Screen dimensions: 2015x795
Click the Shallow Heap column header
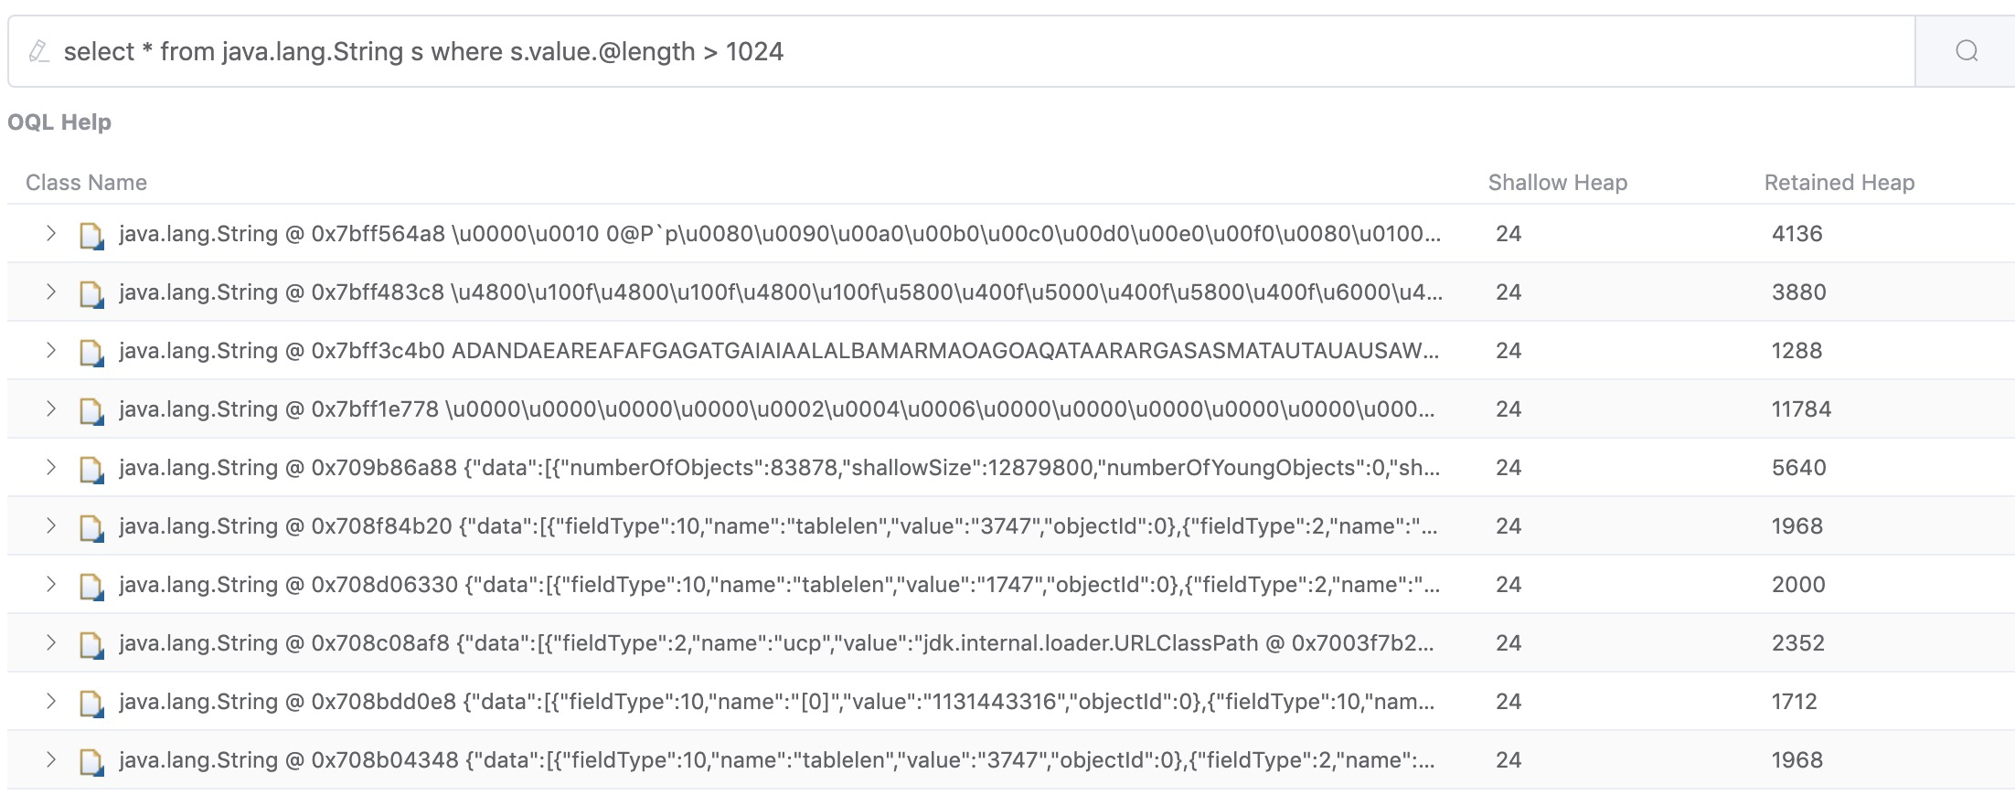coord(1557,183)
